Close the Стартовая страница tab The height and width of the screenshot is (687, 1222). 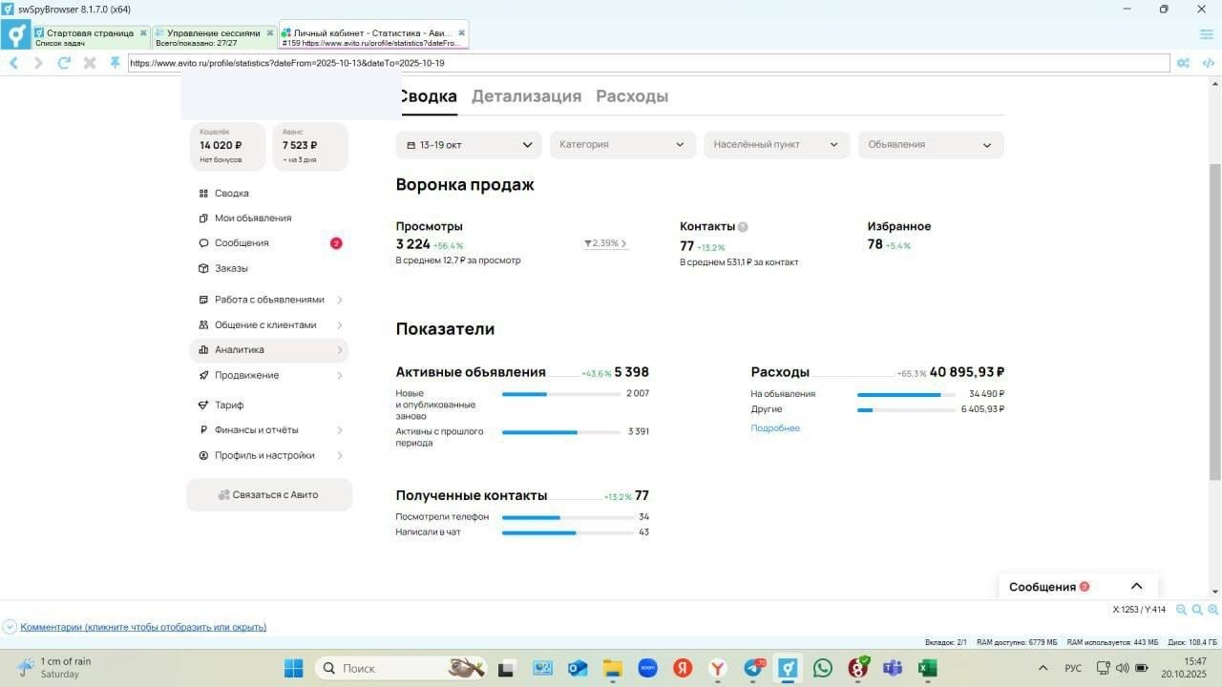[143, 32]
